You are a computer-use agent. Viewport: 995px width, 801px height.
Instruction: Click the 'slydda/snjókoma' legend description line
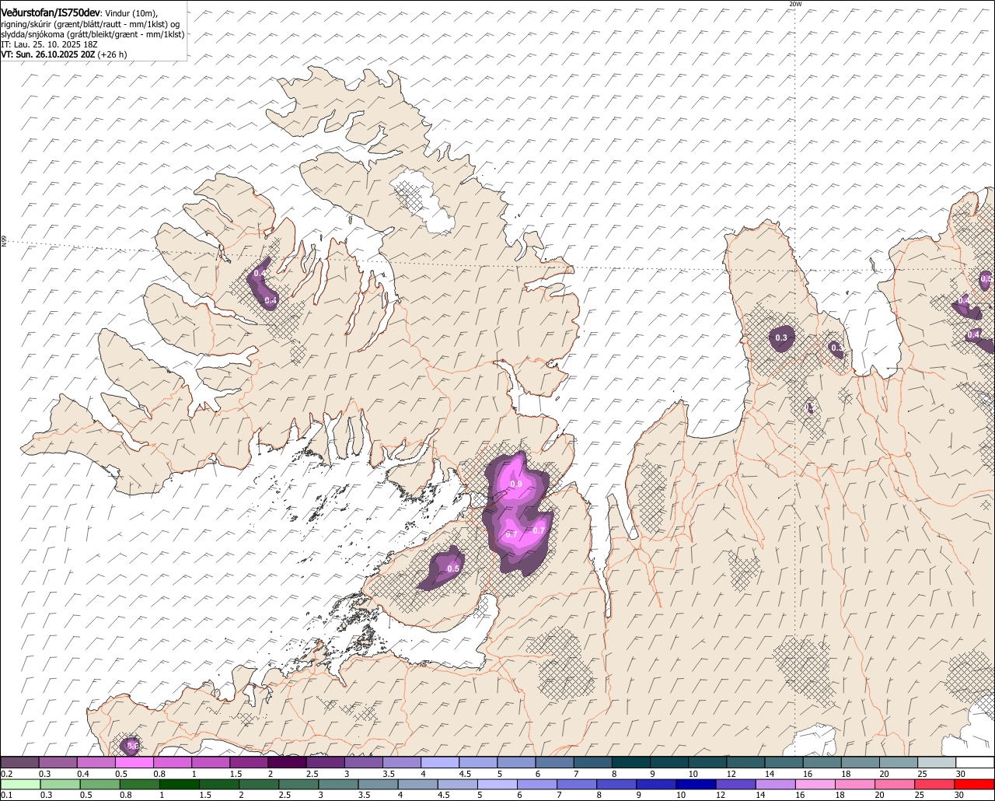[93, 34]
